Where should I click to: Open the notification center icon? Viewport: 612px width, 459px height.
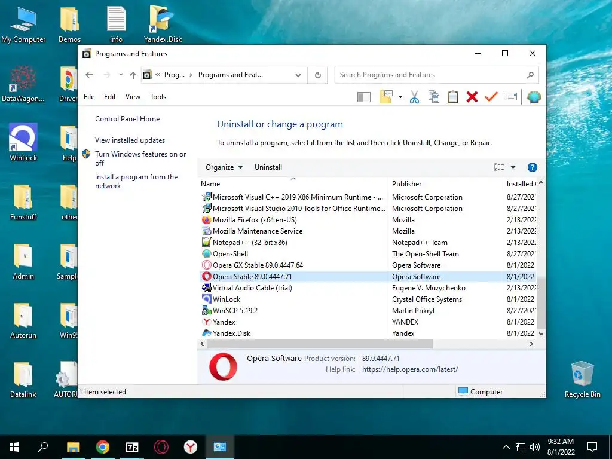click(592, 447)
